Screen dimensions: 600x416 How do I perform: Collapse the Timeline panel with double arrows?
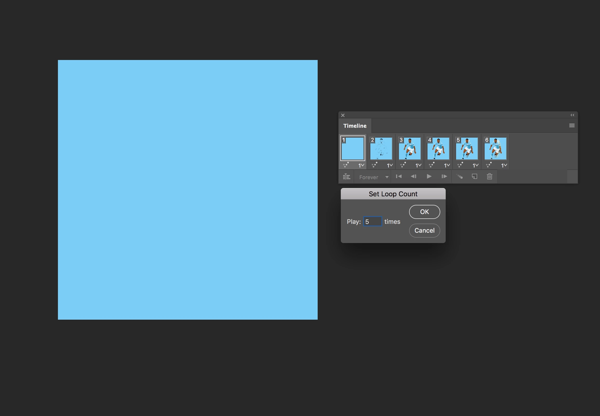(572, 115)
